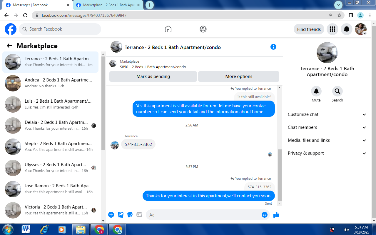Switch to Marketplace 2 Beds 1 Bath tab
Screen dimensions: 376x235
[x=108, y=5]
